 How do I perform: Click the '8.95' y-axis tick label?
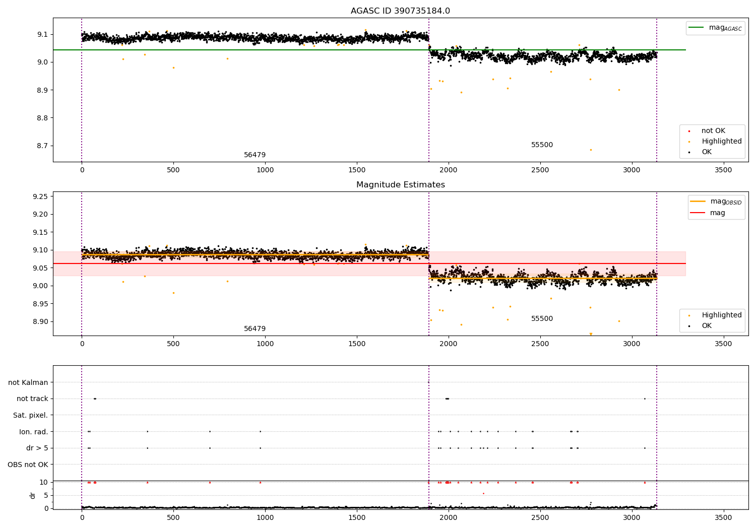pos(41,304)
